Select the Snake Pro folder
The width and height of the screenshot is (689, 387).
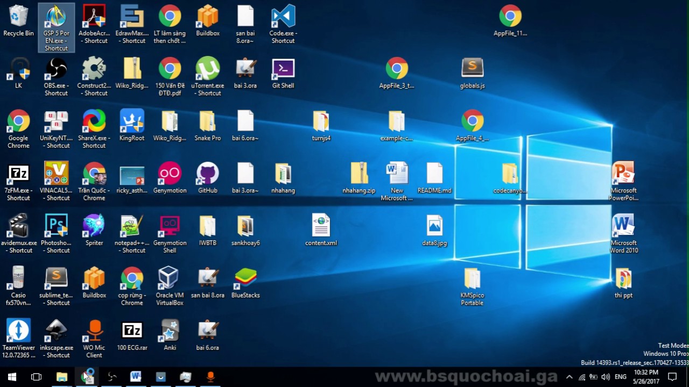click(x=208, y=126)
